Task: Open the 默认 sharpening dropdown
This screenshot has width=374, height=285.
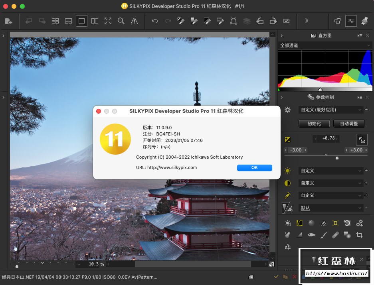Action: point(330,208)
